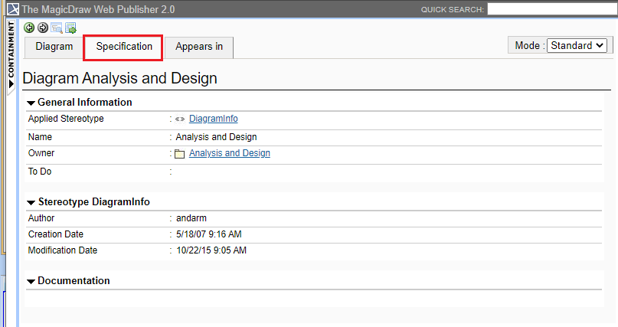Screen dimensions: 618x327
Task: Switch to the Diagram tab
Action: [x=54, y=47]
